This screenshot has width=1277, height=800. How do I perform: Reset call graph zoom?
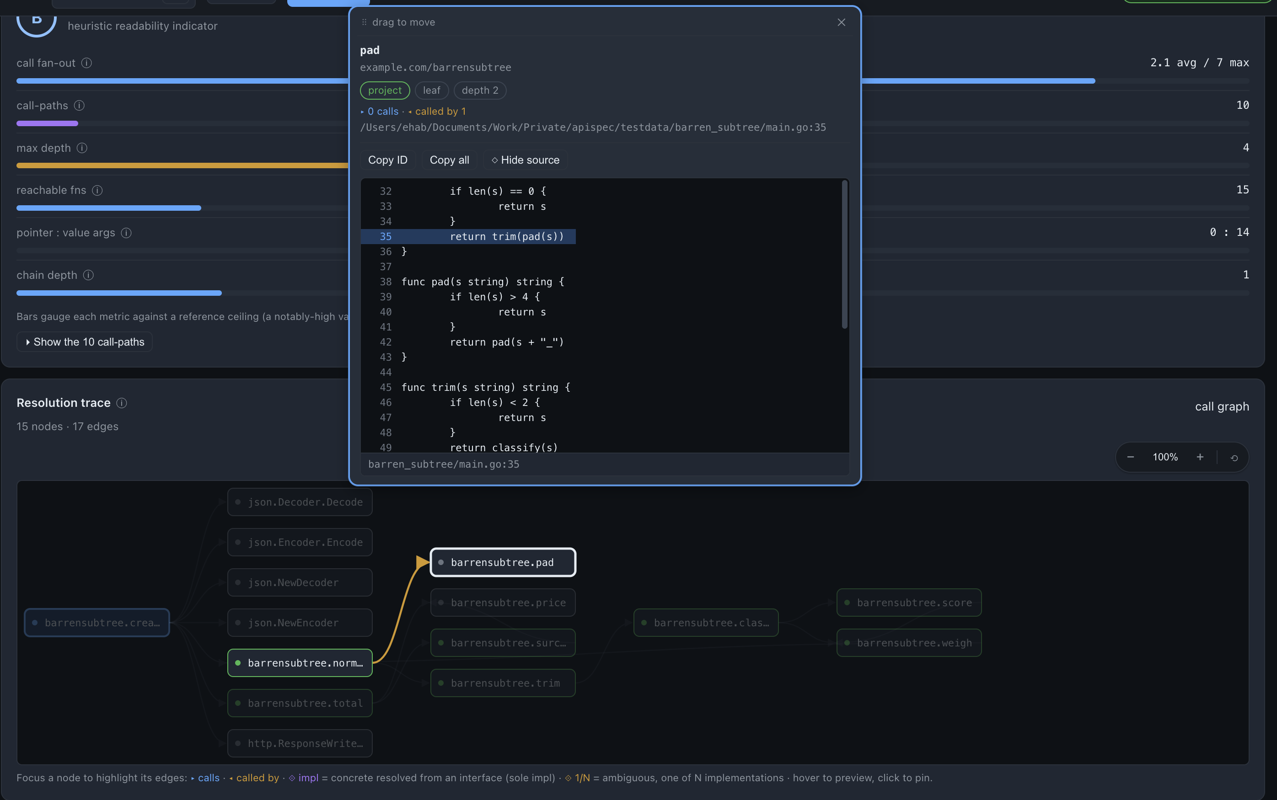(1234, 458)
